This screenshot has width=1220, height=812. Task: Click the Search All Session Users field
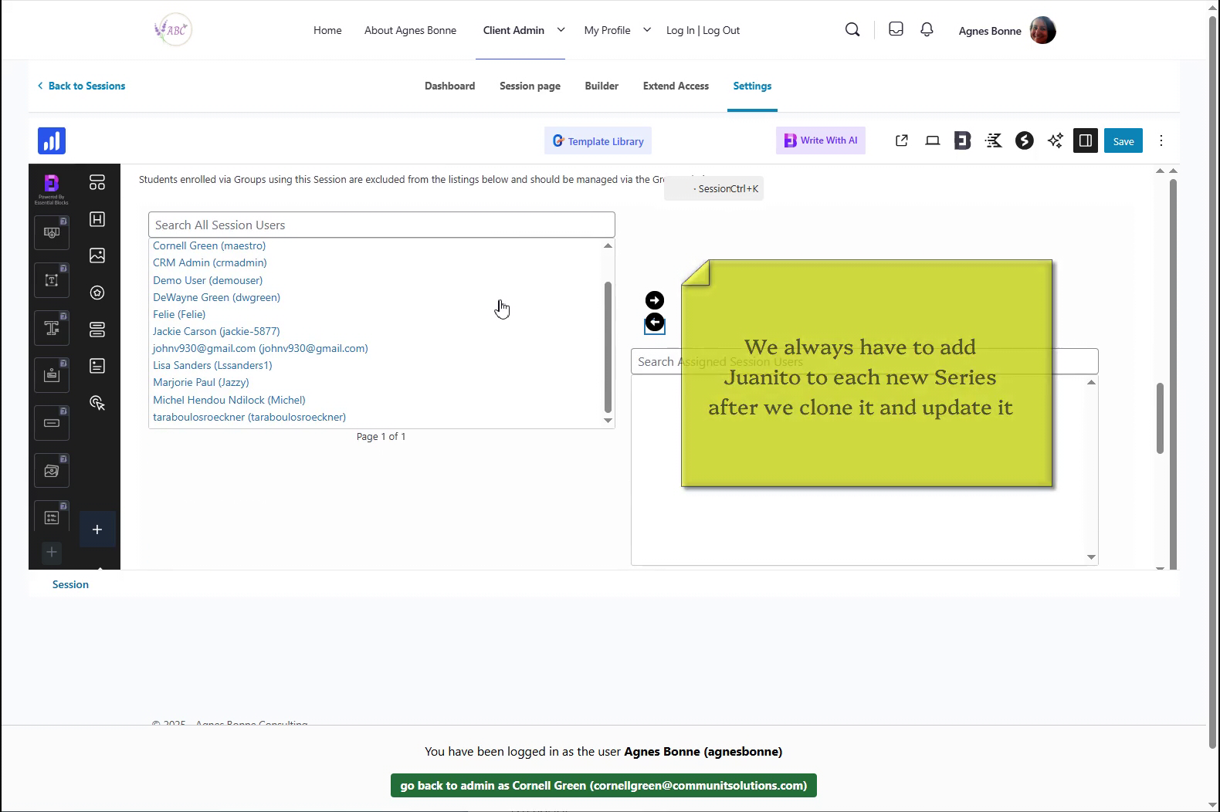click(381, 225)
